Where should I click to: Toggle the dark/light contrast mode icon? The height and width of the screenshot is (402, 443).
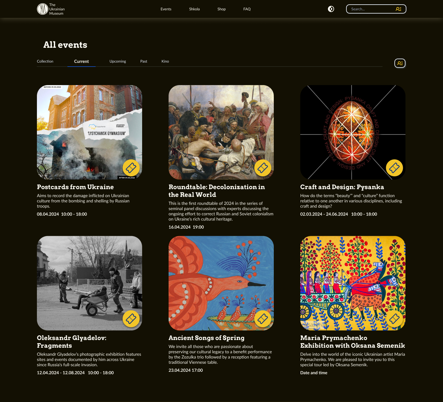click(x=331, y=9)
